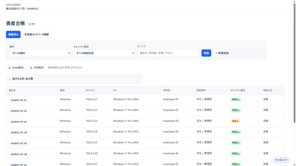
Task: Open the 種別 dropdown すべての種別
Action: pyautogui.click(x=40, y=53)
